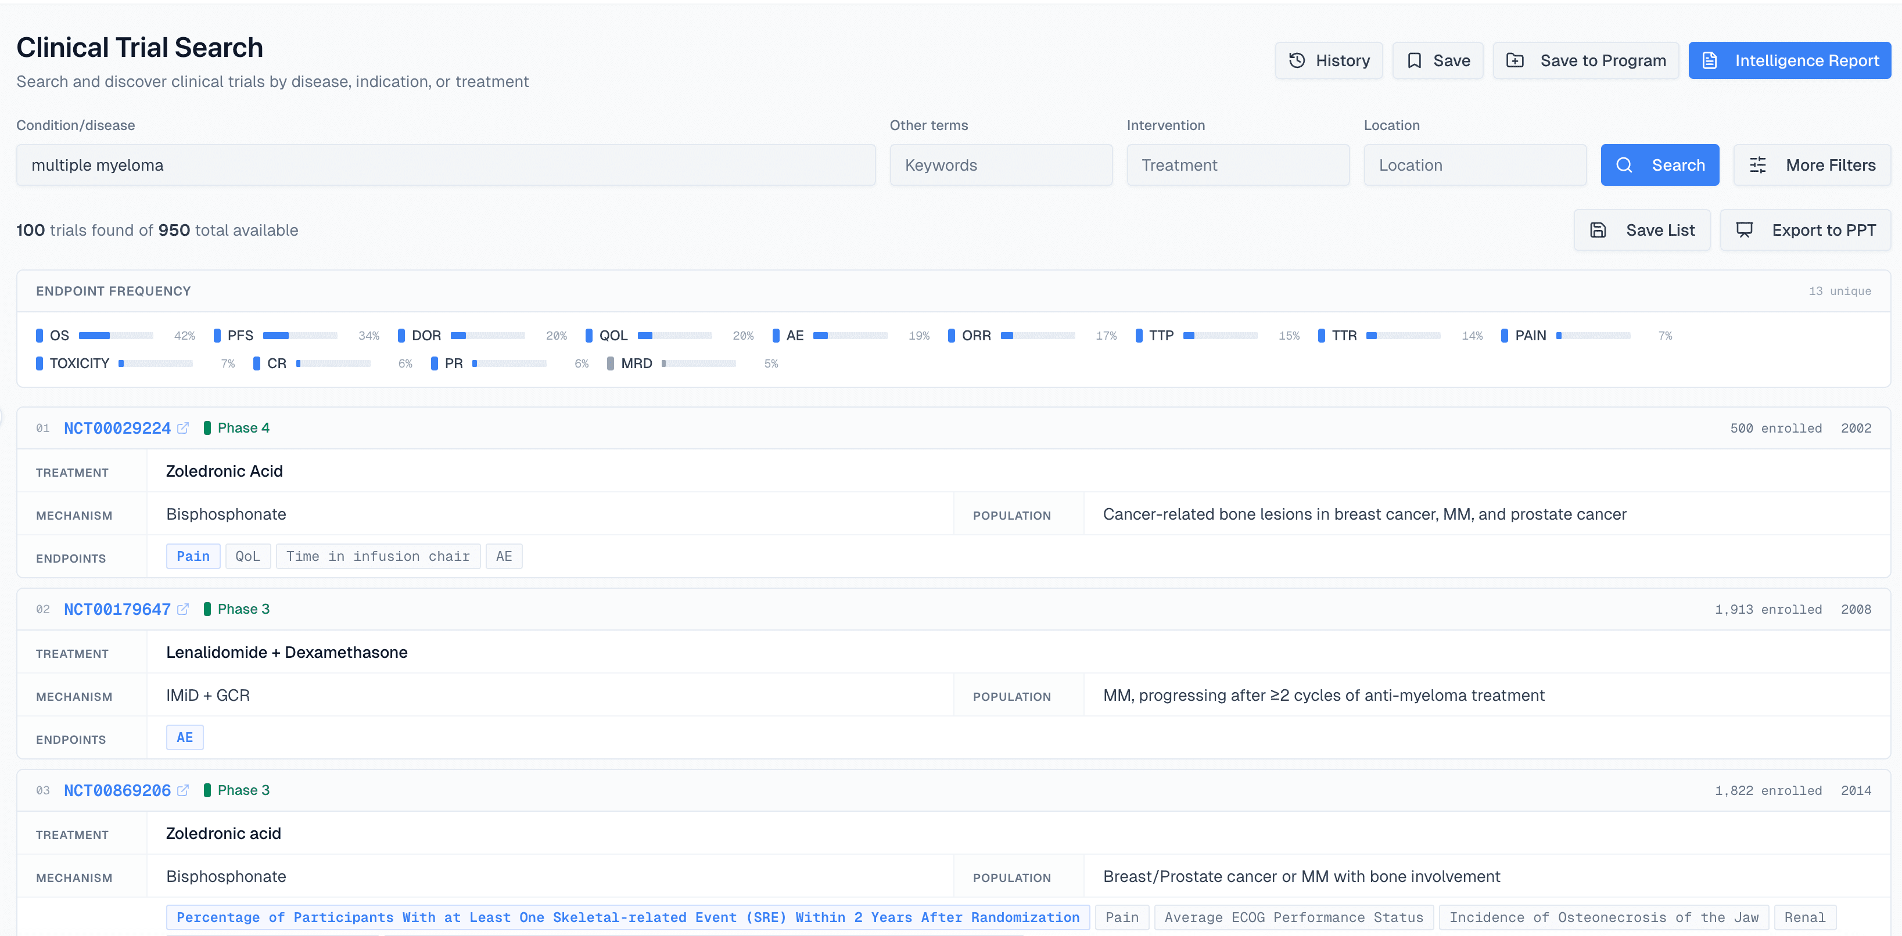The width and height of the screenshot is (1902, 936).
Task: Open search History via the clock icon
Action: (x=1298, y=60)
